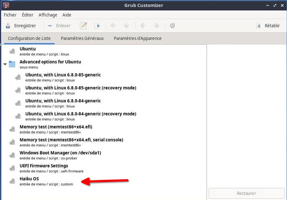Open the Éditer menu
Image resolution: width=287 pixels, height=200 pixels.
28,15
